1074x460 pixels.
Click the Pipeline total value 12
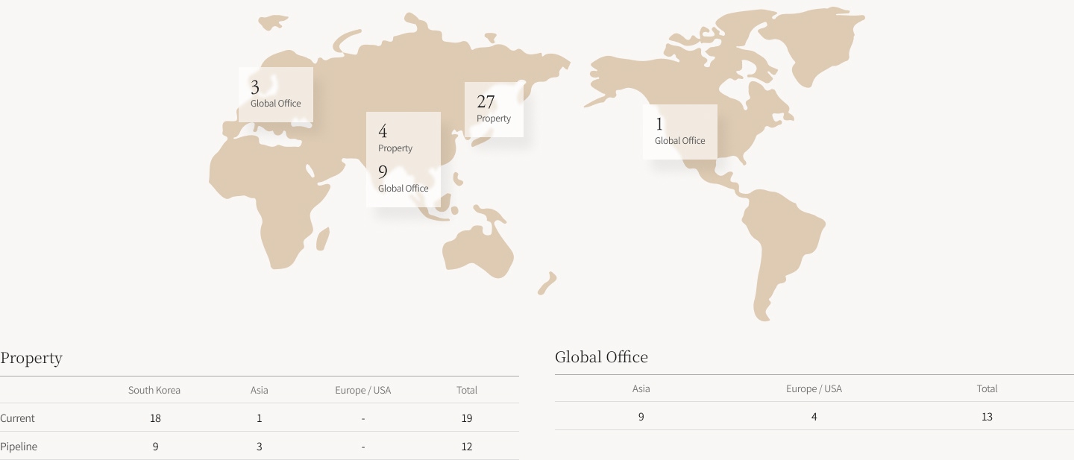tap(467, 447)
